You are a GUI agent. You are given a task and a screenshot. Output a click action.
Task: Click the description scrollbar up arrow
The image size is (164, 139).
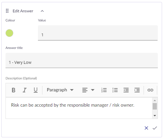[x=155, y=100]
